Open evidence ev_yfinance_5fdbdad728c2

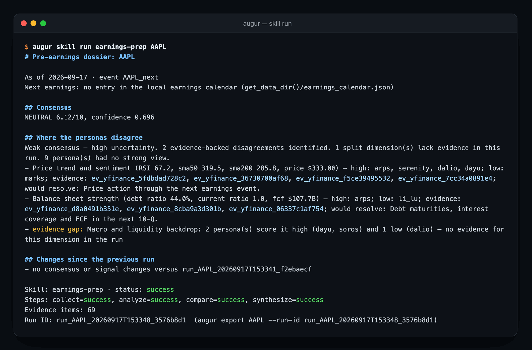pos(139,178)
